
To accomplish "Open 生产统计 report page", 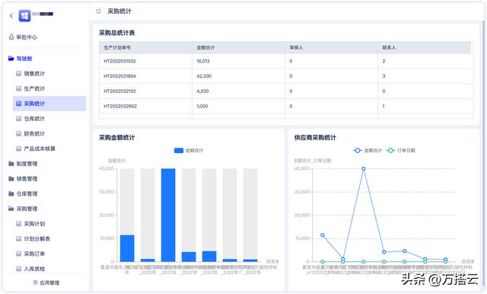I will coord(34,88).
